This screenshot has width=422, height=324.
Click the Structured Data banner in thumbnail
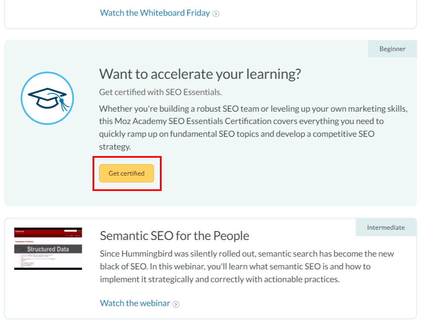[x=48, y=249]
